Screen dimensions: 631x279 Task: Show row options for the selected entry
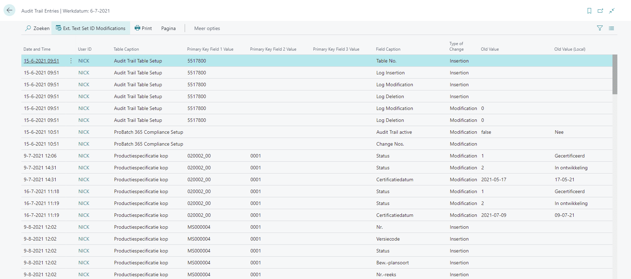[x=71, y=61]
